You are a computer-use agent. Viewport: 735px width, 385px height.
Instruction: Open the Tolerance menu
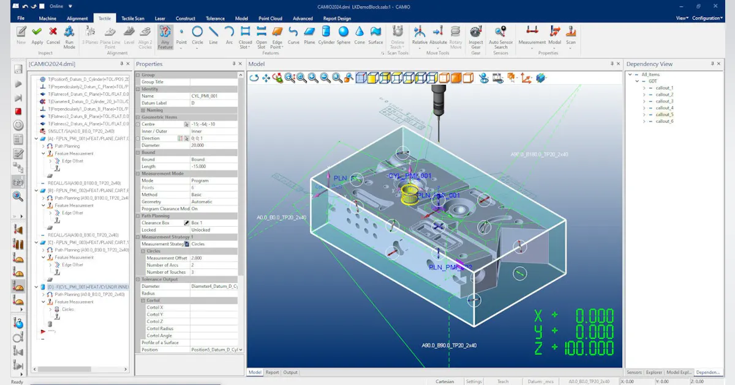[215, 18]
